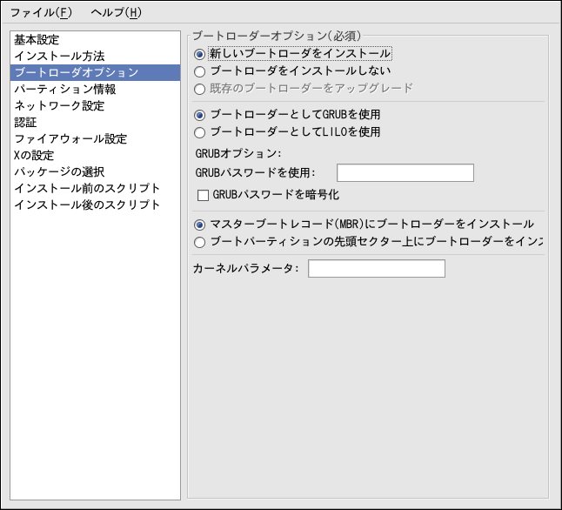Select 基本設定 in the sidebar
This screenshot has height=510, width=562.
37,39
